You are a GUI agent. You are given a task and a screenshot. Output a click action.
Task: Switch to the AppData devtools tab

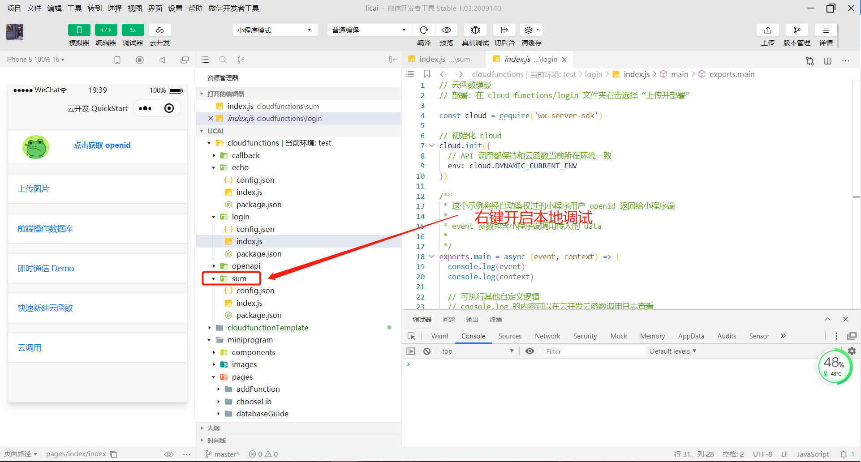(691, 336)
